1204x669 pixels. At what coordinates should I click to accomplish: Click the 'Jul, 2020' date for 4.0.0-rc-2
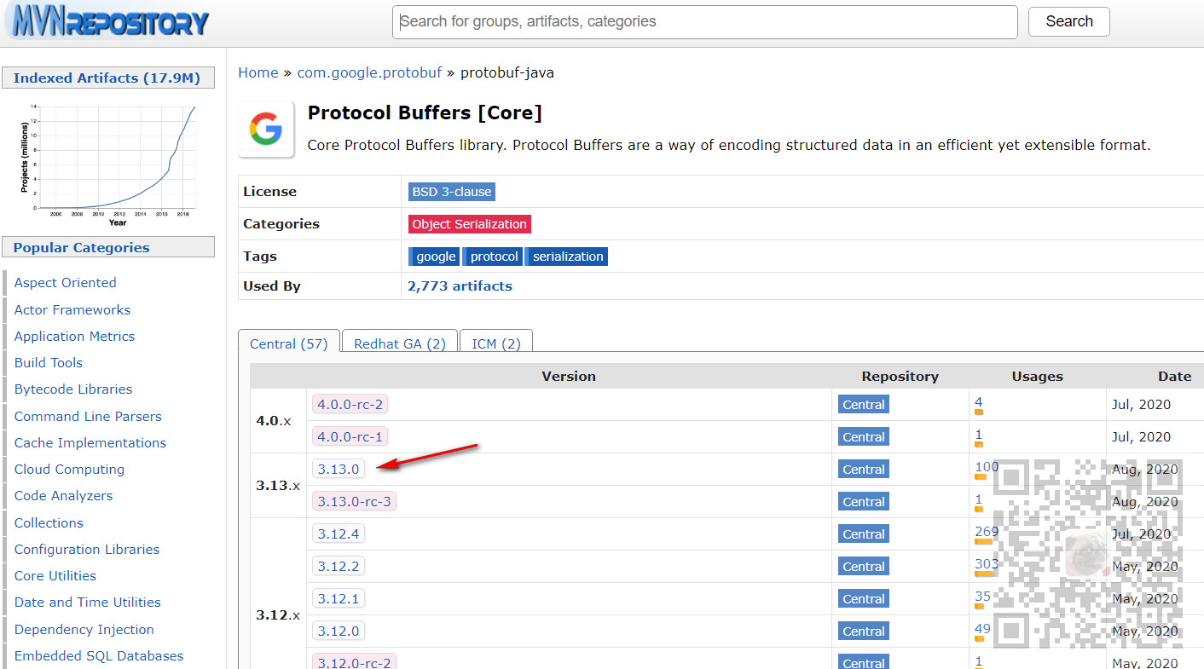point(1141,405)
